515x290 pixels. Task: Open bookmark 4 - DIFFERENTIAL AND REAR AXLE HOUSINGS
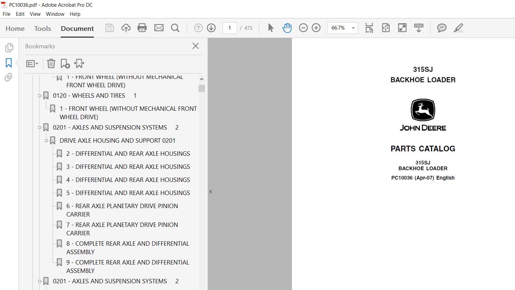coord(128,180)
